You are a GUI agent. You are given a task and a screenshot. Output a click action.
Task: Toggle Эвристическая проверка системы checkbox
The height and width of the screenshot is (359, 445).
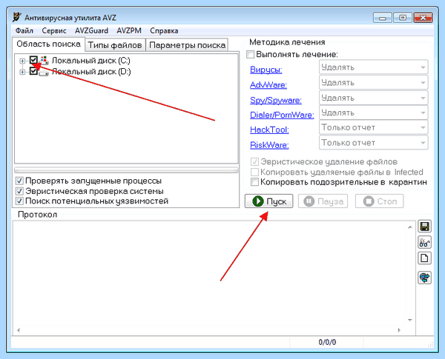click(19, 191)
